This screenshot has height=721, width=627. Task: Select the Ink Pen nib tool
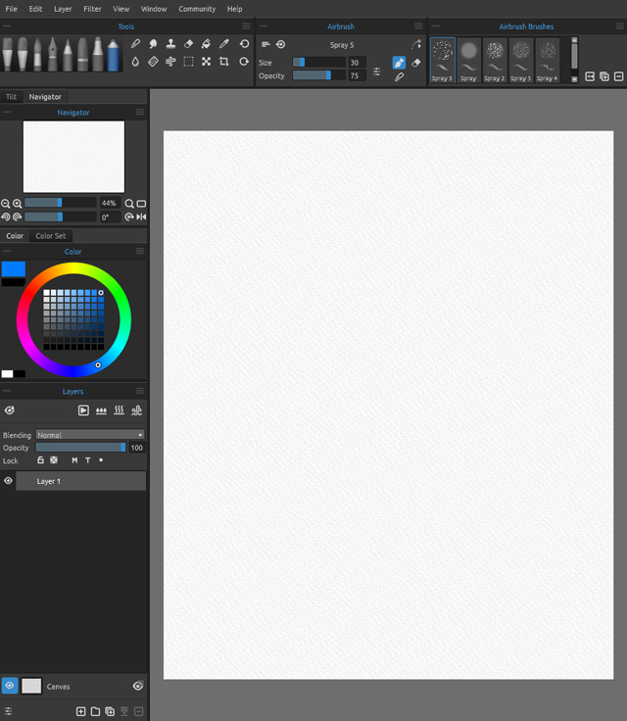coord(53,55)
